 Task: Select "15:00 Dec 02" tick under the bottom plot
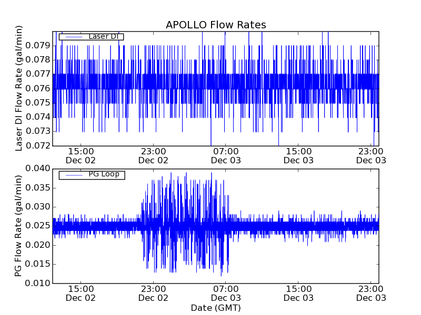81,293
